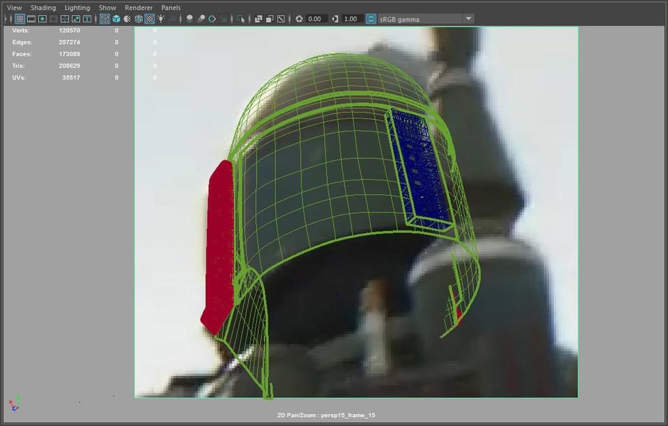Viewport: 668px width, 426px height.
Task: Click the UV count 35517
Action: pos(71,77)
